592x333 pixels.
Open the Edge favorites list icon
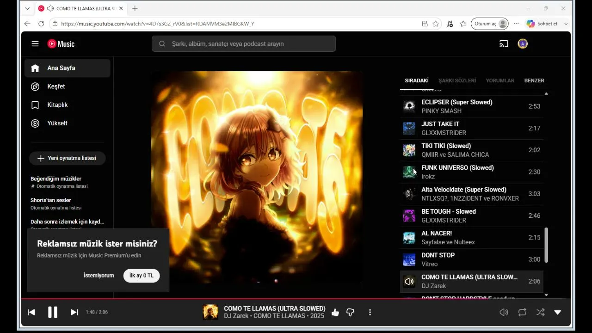click(463, 24)
